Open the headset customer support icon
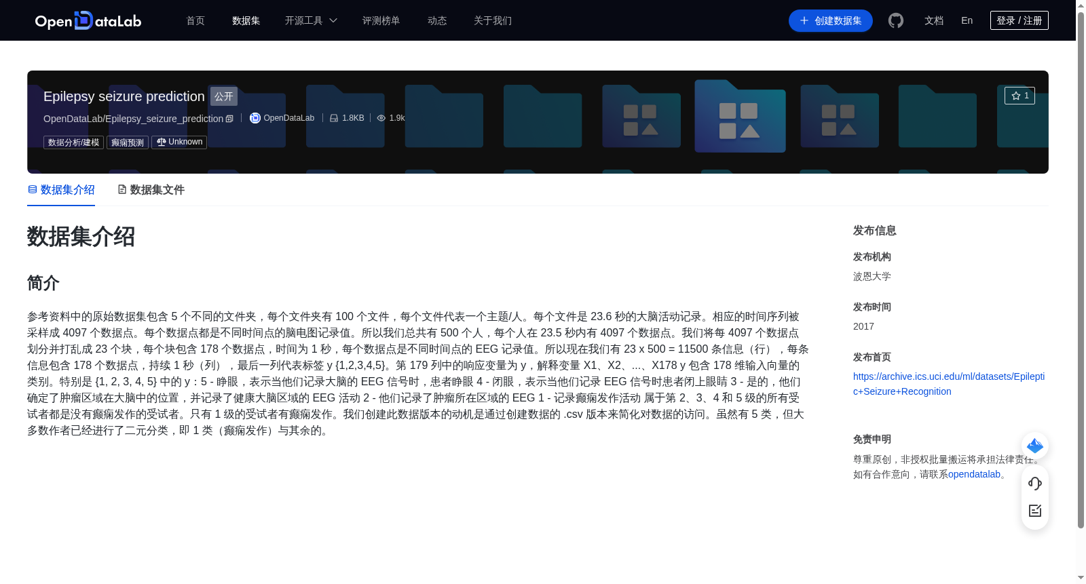Viewport: 1086px width, 584px height. (1035, 484)
